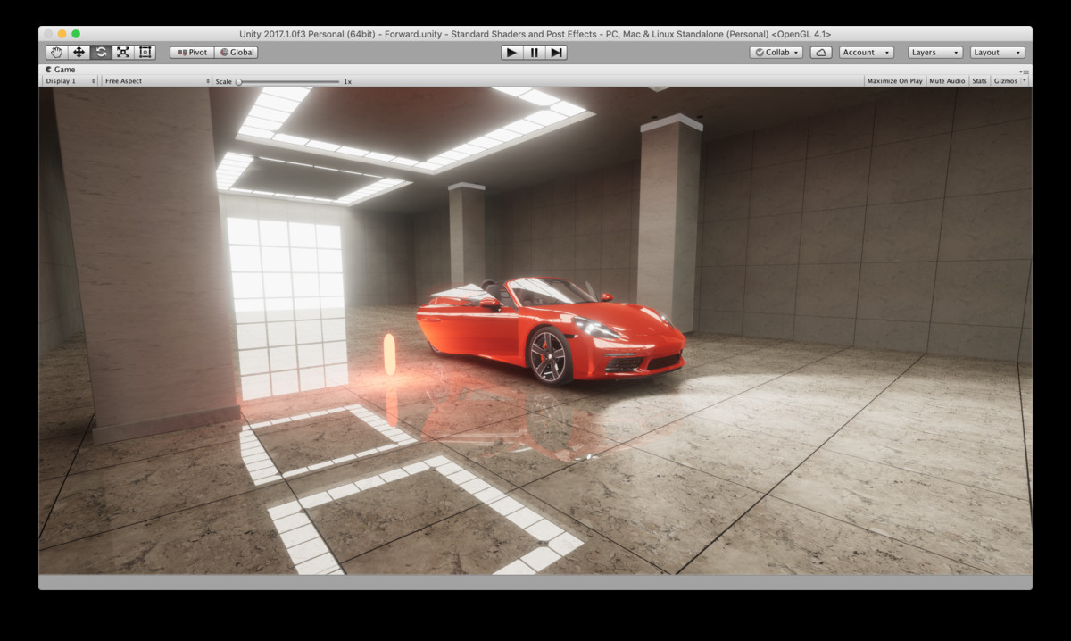Open the Account dropdown
Image resolution: width=1071 pixels, height=641 pixels.
(866, 53)
